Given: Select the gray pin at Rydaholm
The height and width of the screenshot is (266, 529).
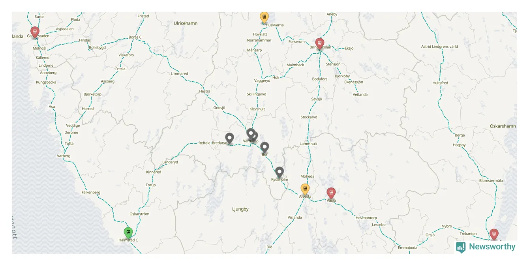Looking at the screenshot, I should click(x=280, y=172).
